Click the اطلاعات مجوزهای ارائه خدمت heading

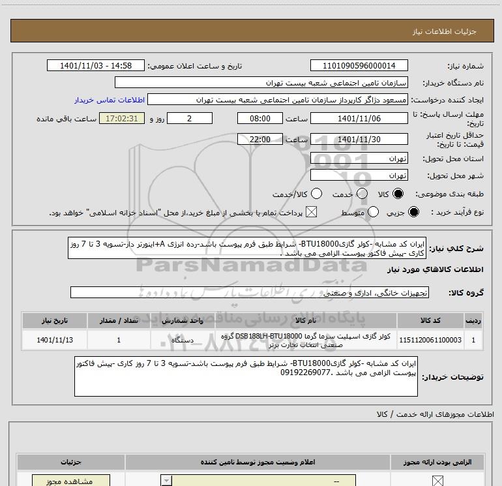point(435,414)
